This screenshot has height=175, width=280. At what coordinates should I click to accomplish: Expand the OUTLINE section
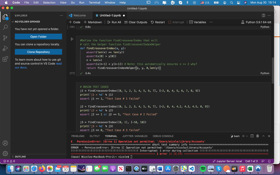pos(21,157)
